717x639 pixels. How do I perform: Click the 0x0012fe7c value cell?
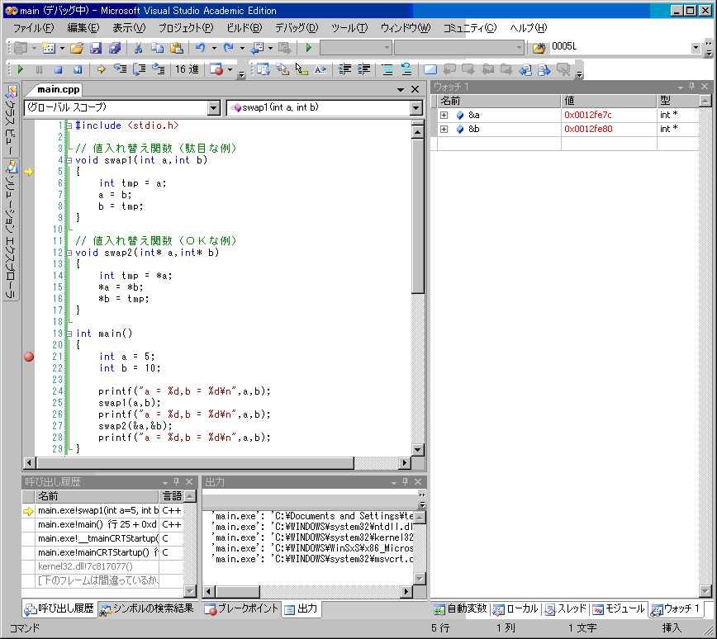(x=609, y=116)
